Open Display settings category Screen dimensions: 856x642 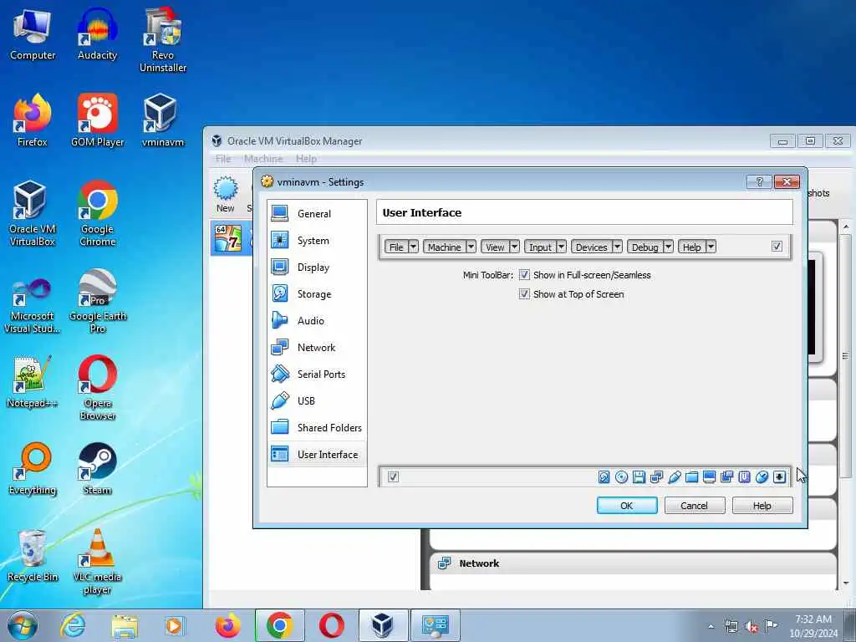point(317,267)
